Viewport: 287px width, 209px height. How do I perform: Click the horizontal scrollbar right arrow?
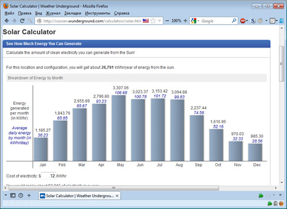[276, 188]
